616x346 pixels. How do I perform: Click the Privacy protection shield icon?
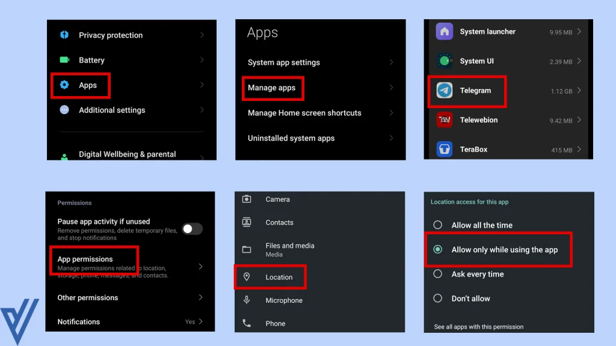click(x=64, y=35)
